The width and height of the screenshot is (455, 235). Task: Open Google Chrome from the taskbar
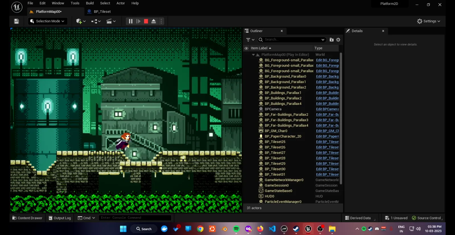(200, 229)
